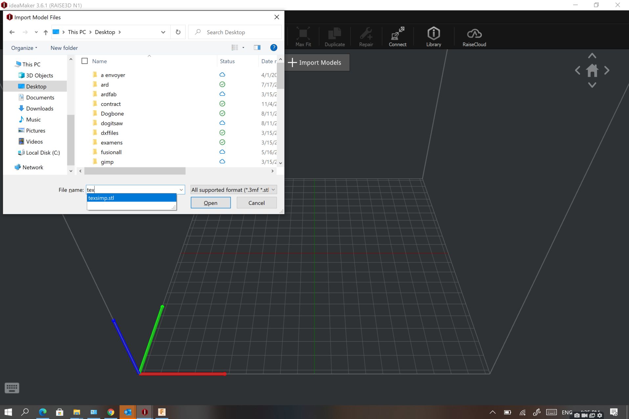This screenshot has width=629, height=419.
Task: Click the Max Fit toolbar icon
Action: tap(303, 37)
